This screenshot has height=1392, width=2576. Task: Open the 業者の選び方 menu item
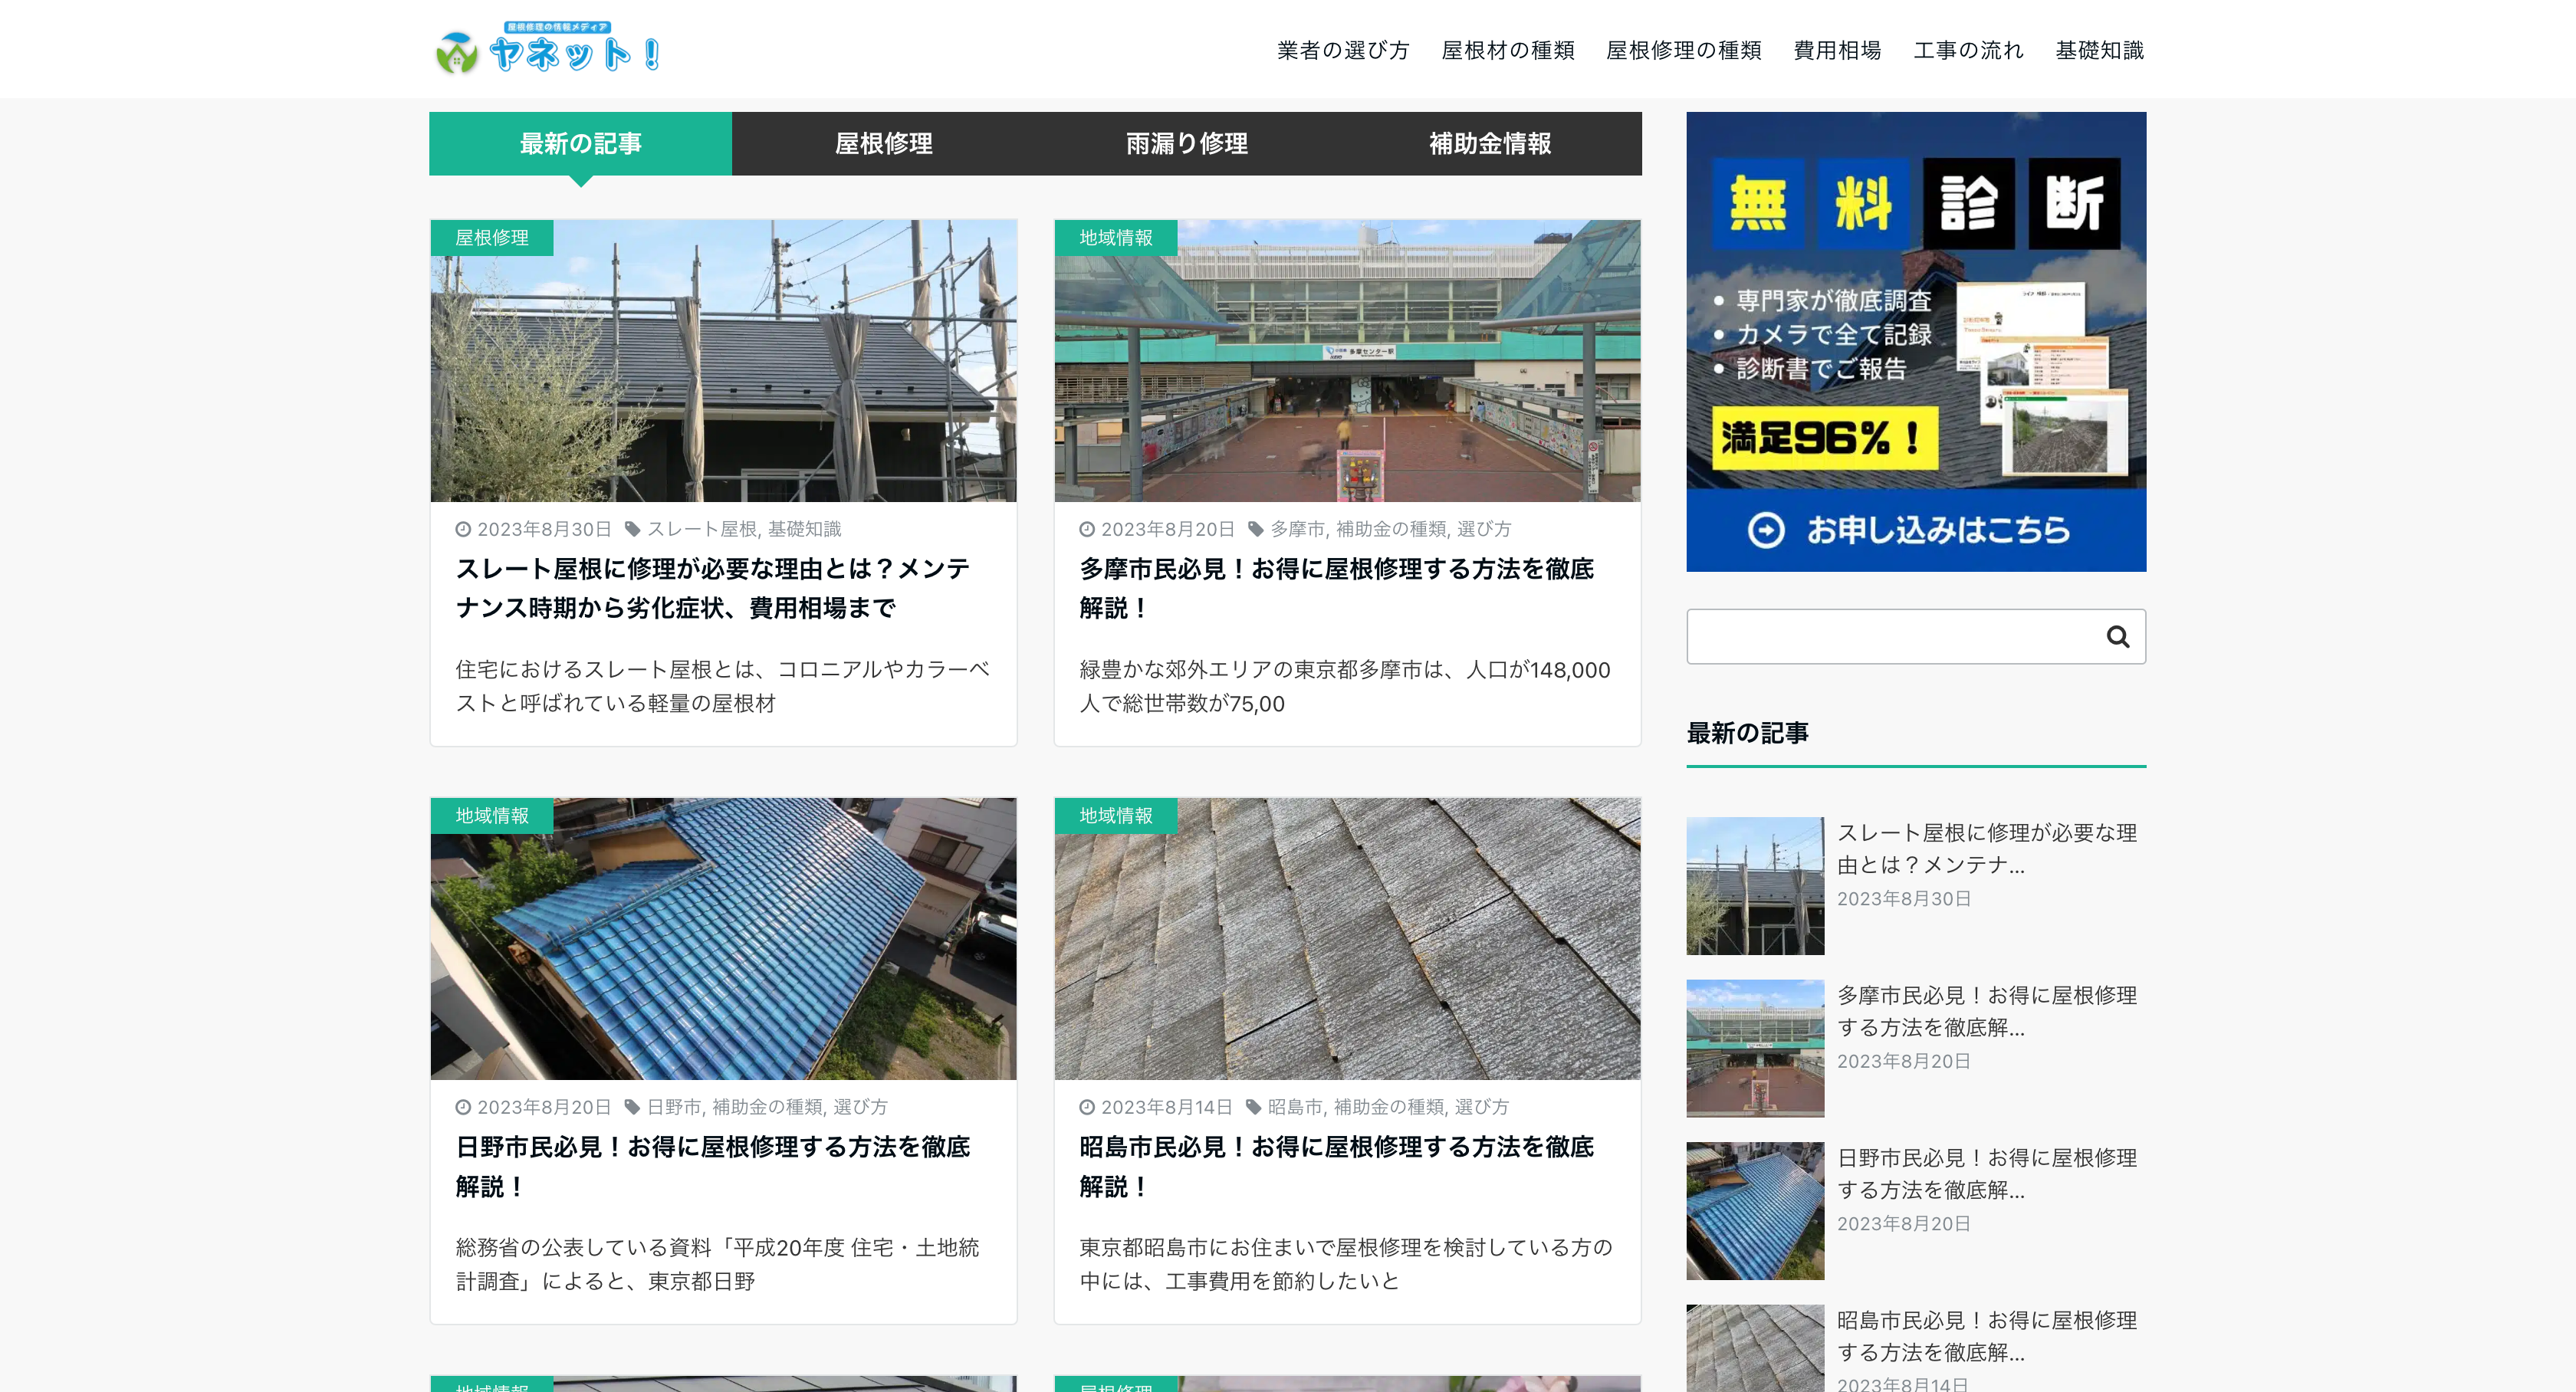(1342, 50)
